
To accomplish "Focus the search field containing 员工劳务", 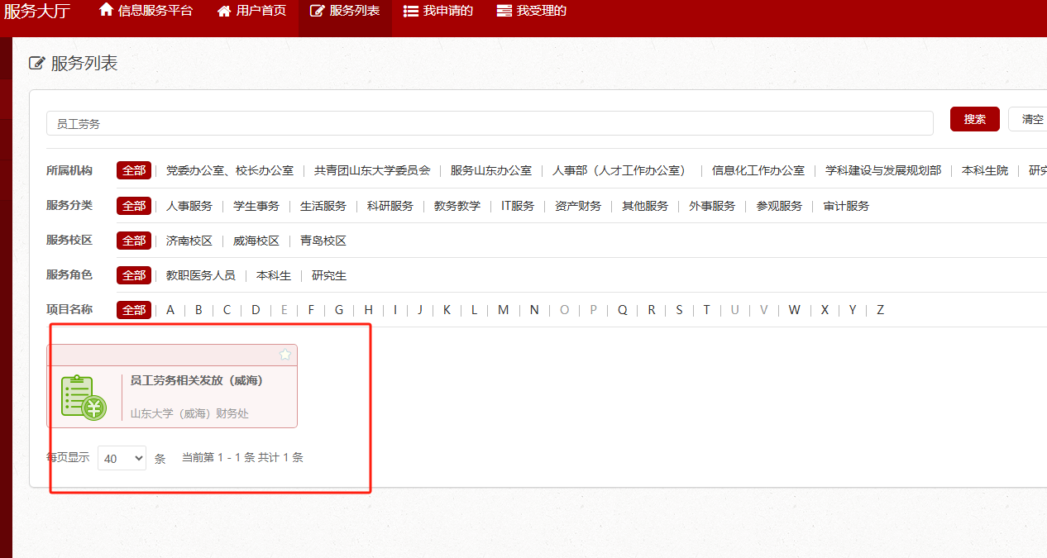I will 490,123.
